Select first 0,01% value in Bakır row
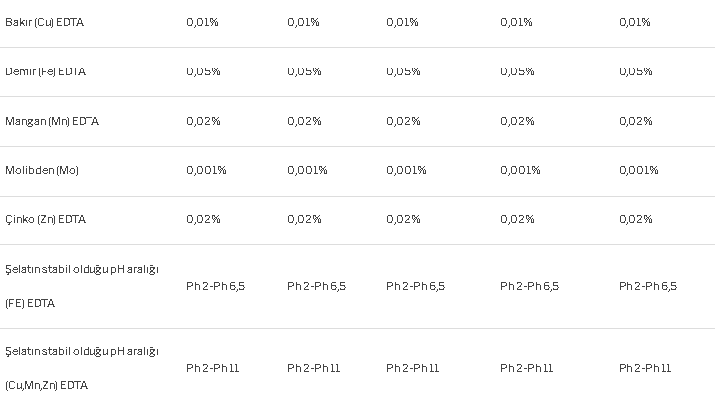Viewport: 715px width, 409px height. tap(202, 22)
